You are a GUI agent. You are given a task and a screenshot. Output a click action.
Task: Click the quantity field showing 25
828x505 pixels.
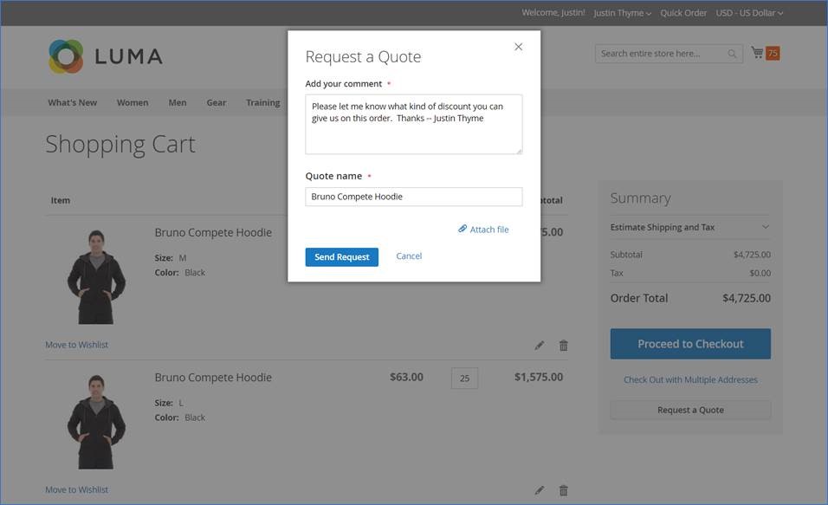463,378
